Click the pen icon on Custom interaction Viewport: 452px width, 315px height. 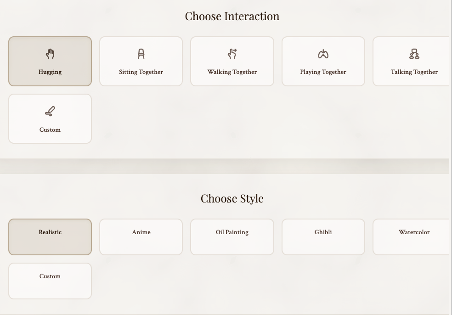coord(50,112)
